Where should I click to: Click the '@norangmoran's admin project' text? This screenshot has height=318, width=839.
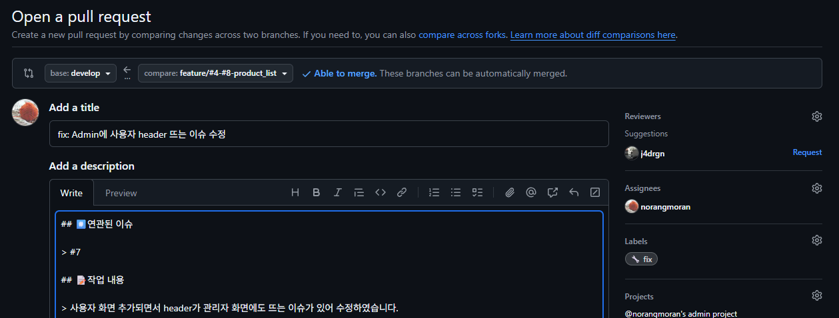pyautogui.click(x=680, y=313)
